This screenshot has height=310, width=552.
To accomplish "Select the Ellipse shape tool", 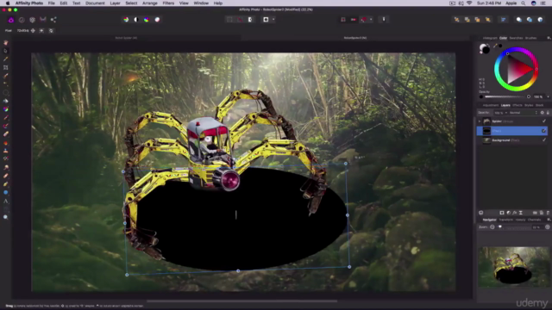I will 6,193.
